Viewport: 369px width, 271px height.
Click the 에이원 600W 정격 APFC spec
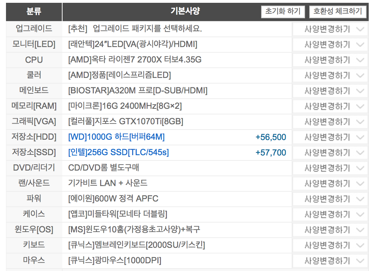pyautogui.click(x=113, y=199)
